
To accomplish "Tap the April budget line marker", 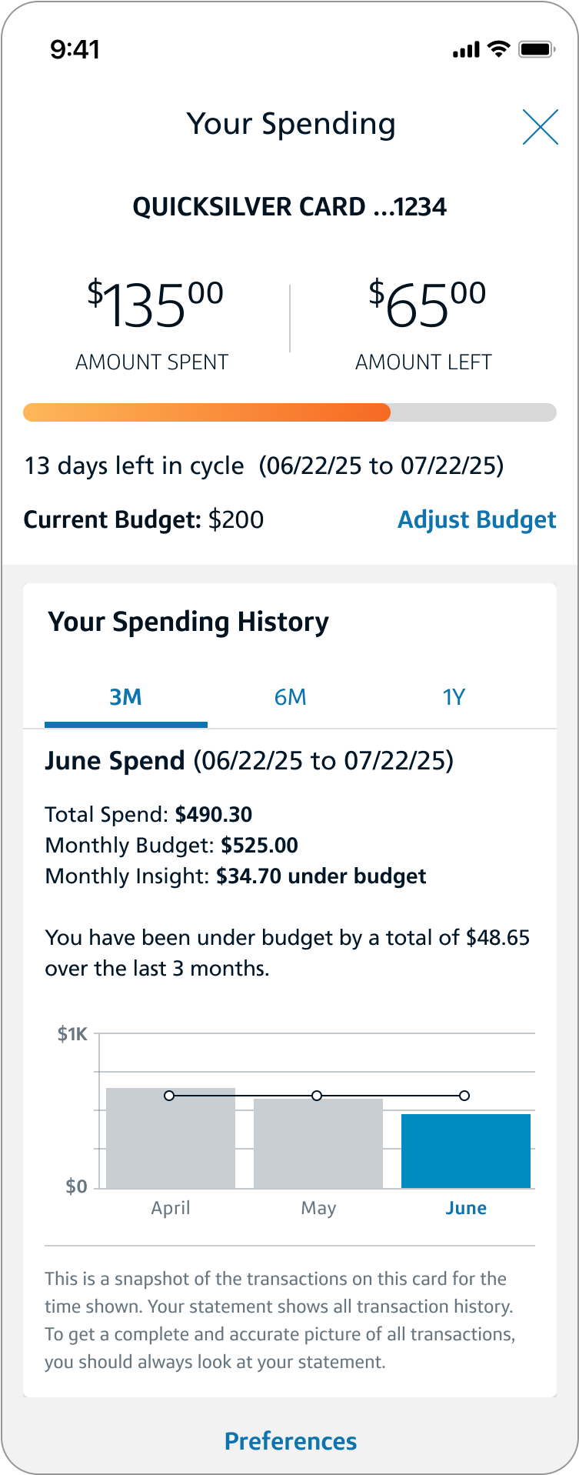I will pos(169,1096).
